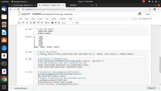Open the downloaded Untitled4.ipynb file
The height and width of the screenshot is (91, 161).
point(20,88)
